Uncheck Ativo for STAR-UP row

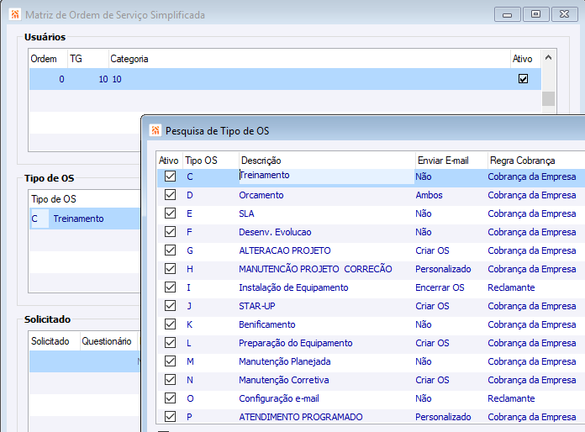[x=170, y=306]
